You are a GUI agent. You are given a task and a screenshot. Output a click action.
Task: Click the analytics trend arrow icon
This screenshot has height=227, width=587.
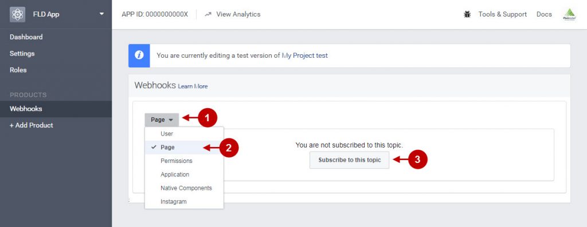click(x=208, y=14)
